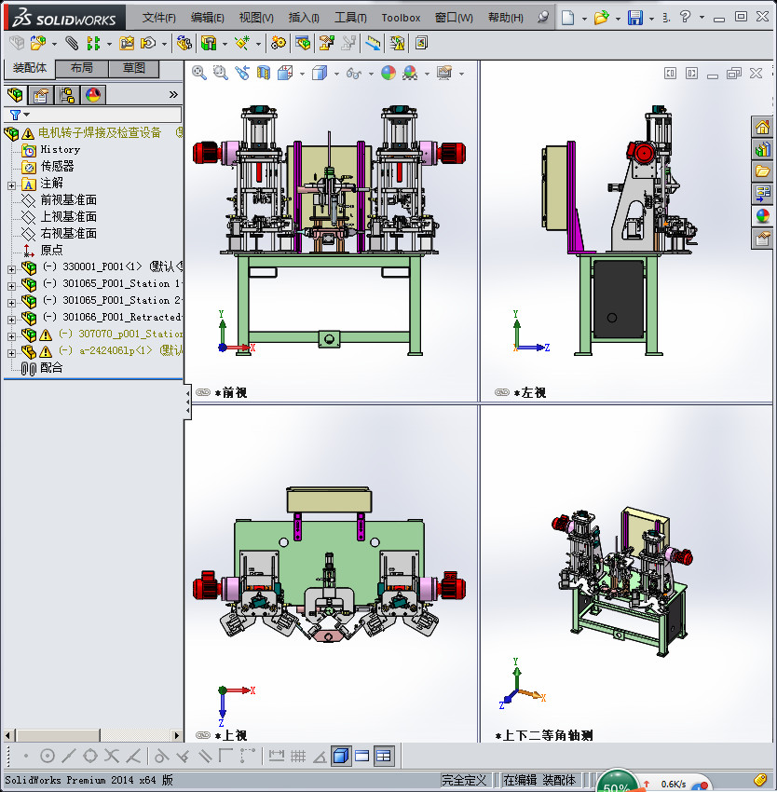
Task: Click the New document icon
Action: 568,18
